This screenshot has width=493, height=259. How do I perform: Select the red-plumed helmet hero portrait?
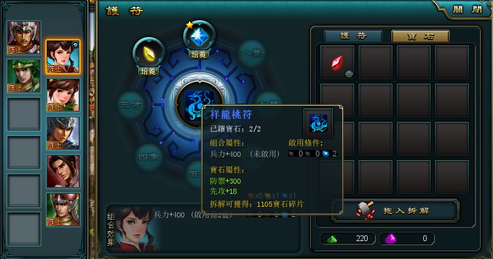coord(63,210)
